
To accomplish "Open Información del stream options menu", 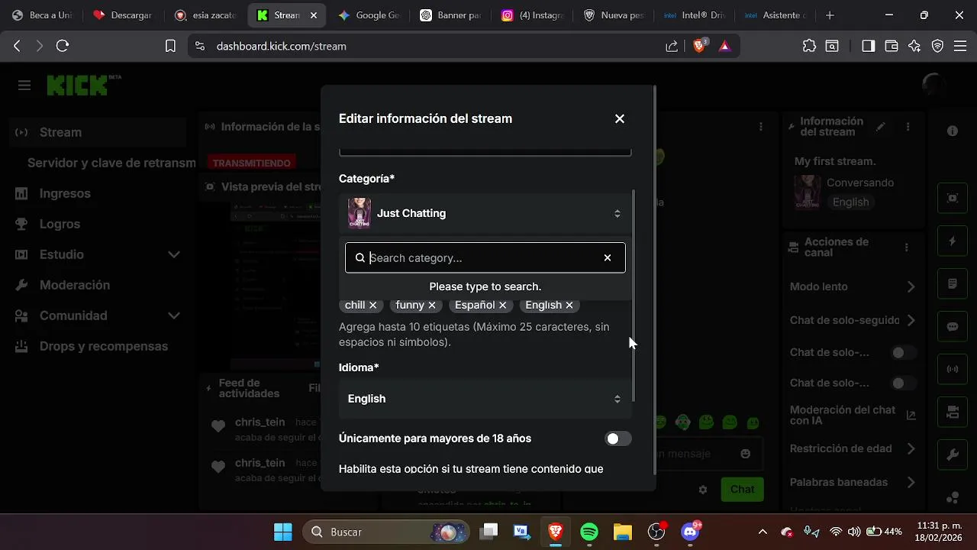I will click(908, 127).
